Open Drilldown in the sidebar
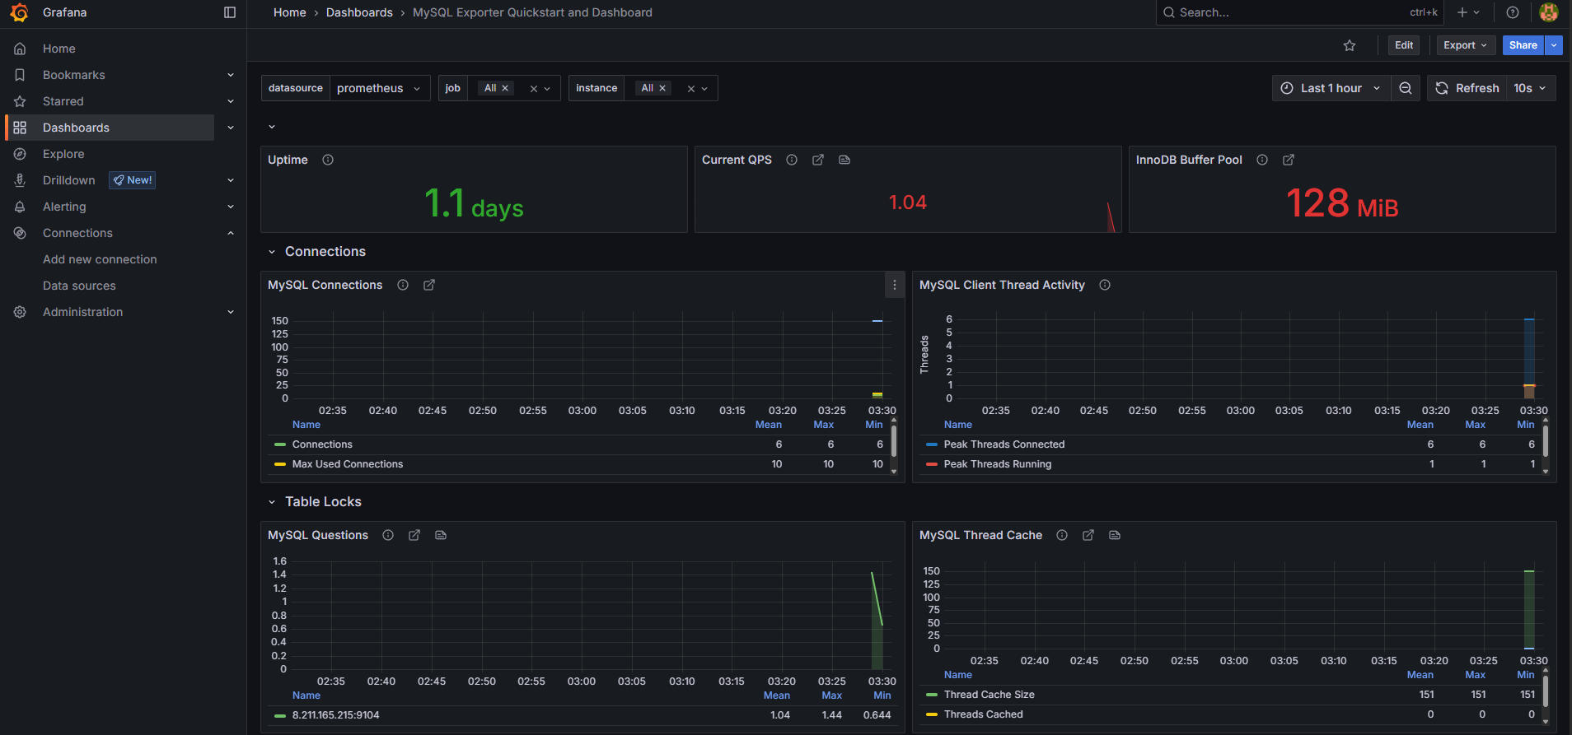Screen dimensions: 1572x735 coord(69,180)
